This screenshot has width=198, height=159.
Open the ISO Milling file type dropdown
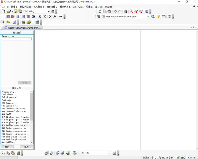[49, 11]
